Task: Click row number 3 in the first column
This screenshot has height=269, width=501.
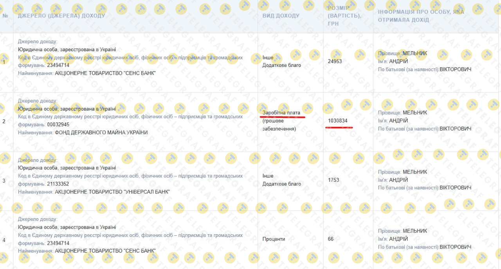Action: 4,181
